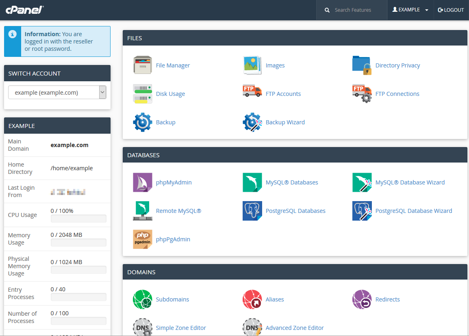Click the PostgreSQL Databases elephant icon
This screenshot has height=336, width=469.
pyautogui.click(x=252, y=211)
